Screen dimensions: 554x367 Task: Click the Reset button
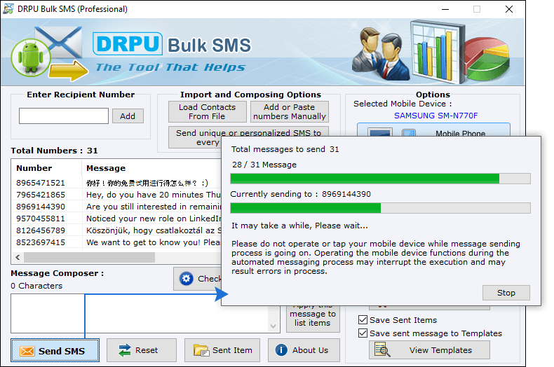(x=142, y=350)
